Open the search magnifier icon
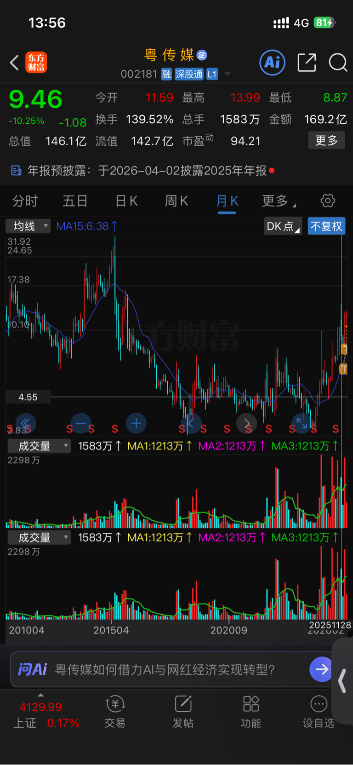Viewport: 353px width, 765px height. [338, 63]
